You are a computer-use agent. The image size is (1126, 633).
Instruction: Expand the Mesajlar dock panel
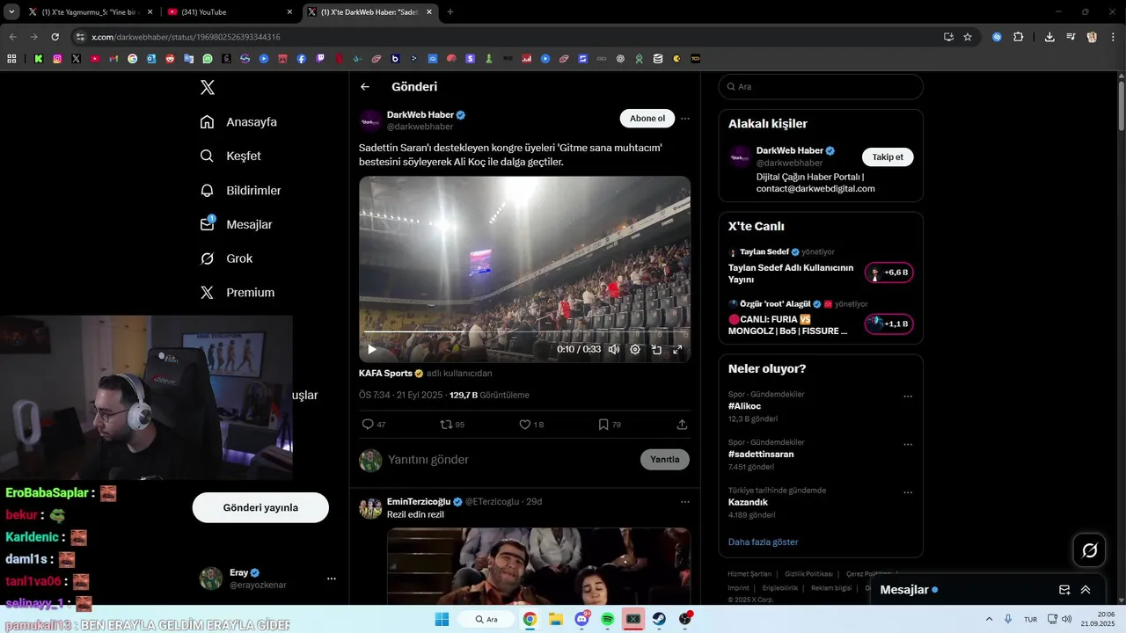[1086, 590]
